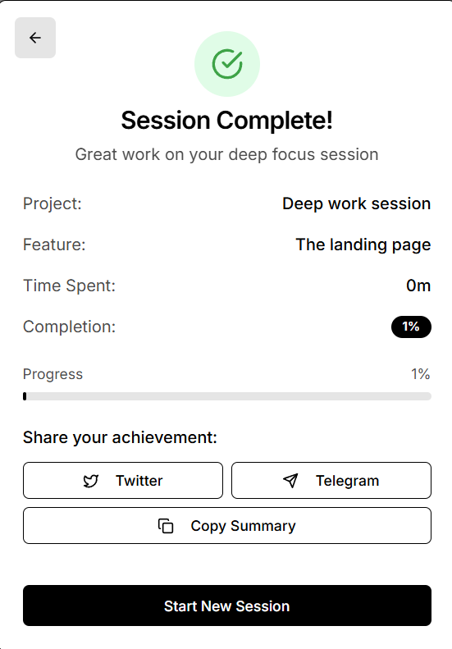The height and width of the screenshot is (649, 452).
Task: Click the Progress label text
Action: tap(53, 374)
